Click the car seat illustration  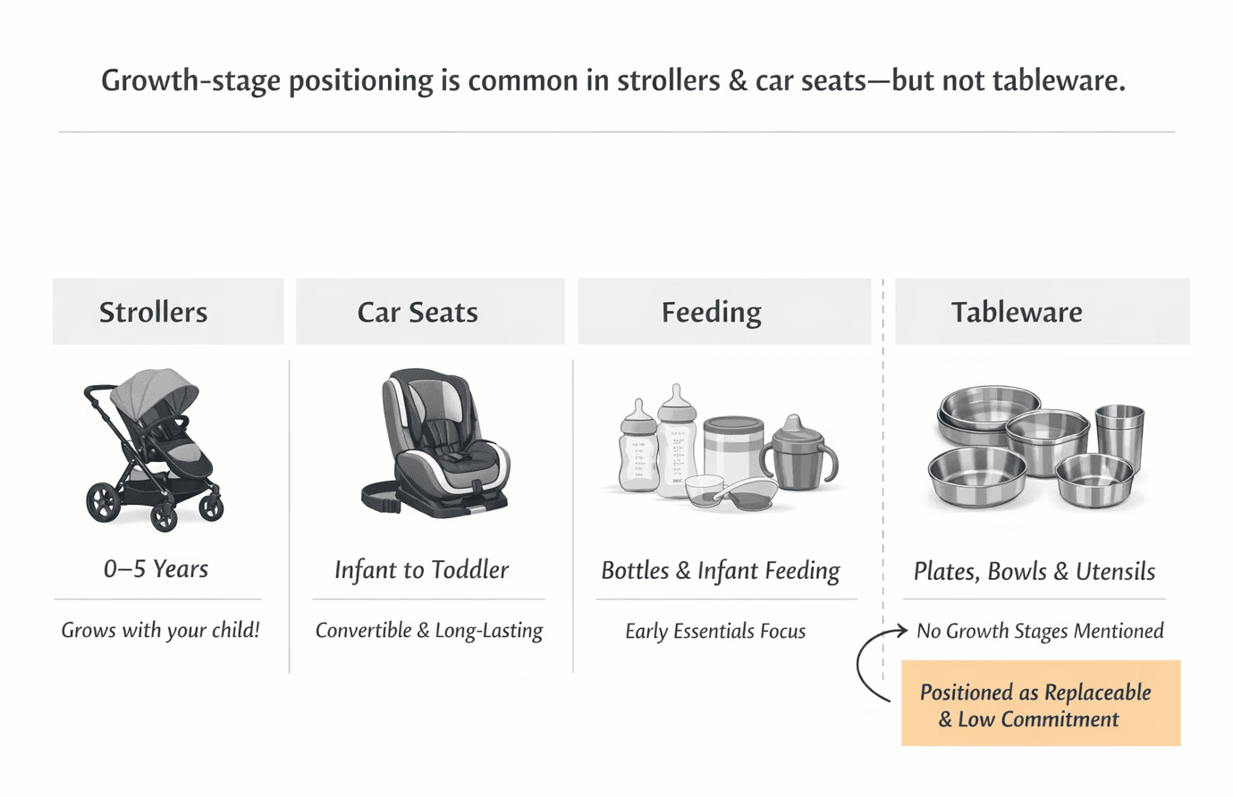[x=438, y=444]
